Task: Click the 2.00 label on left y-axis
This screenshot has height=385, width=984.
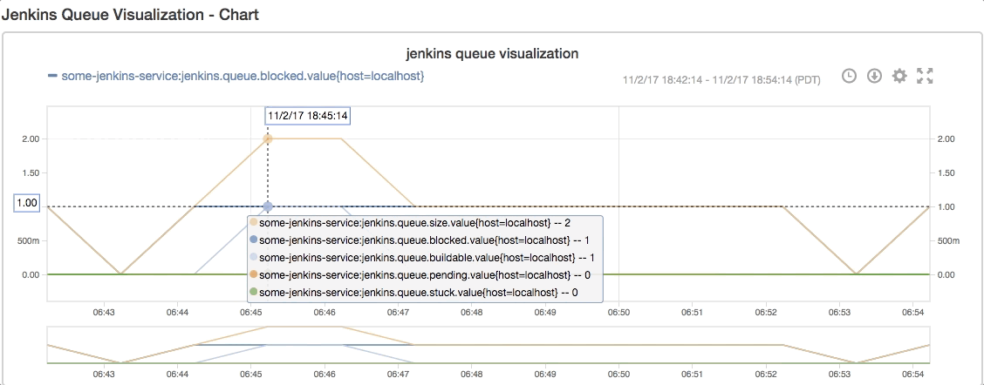Action: click(x=29, y=138)
